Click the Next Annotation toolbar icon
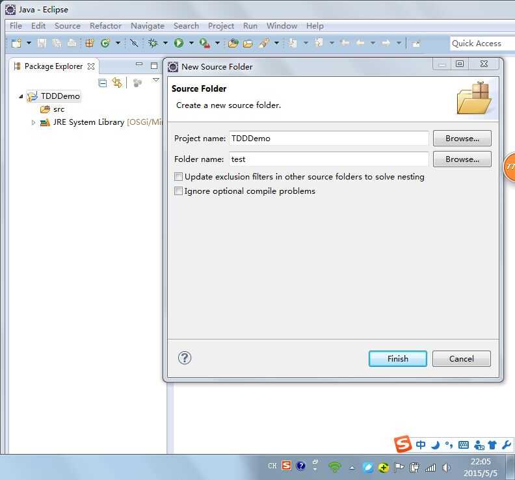This screenshot has width=515, height=480. click(293, 43)
